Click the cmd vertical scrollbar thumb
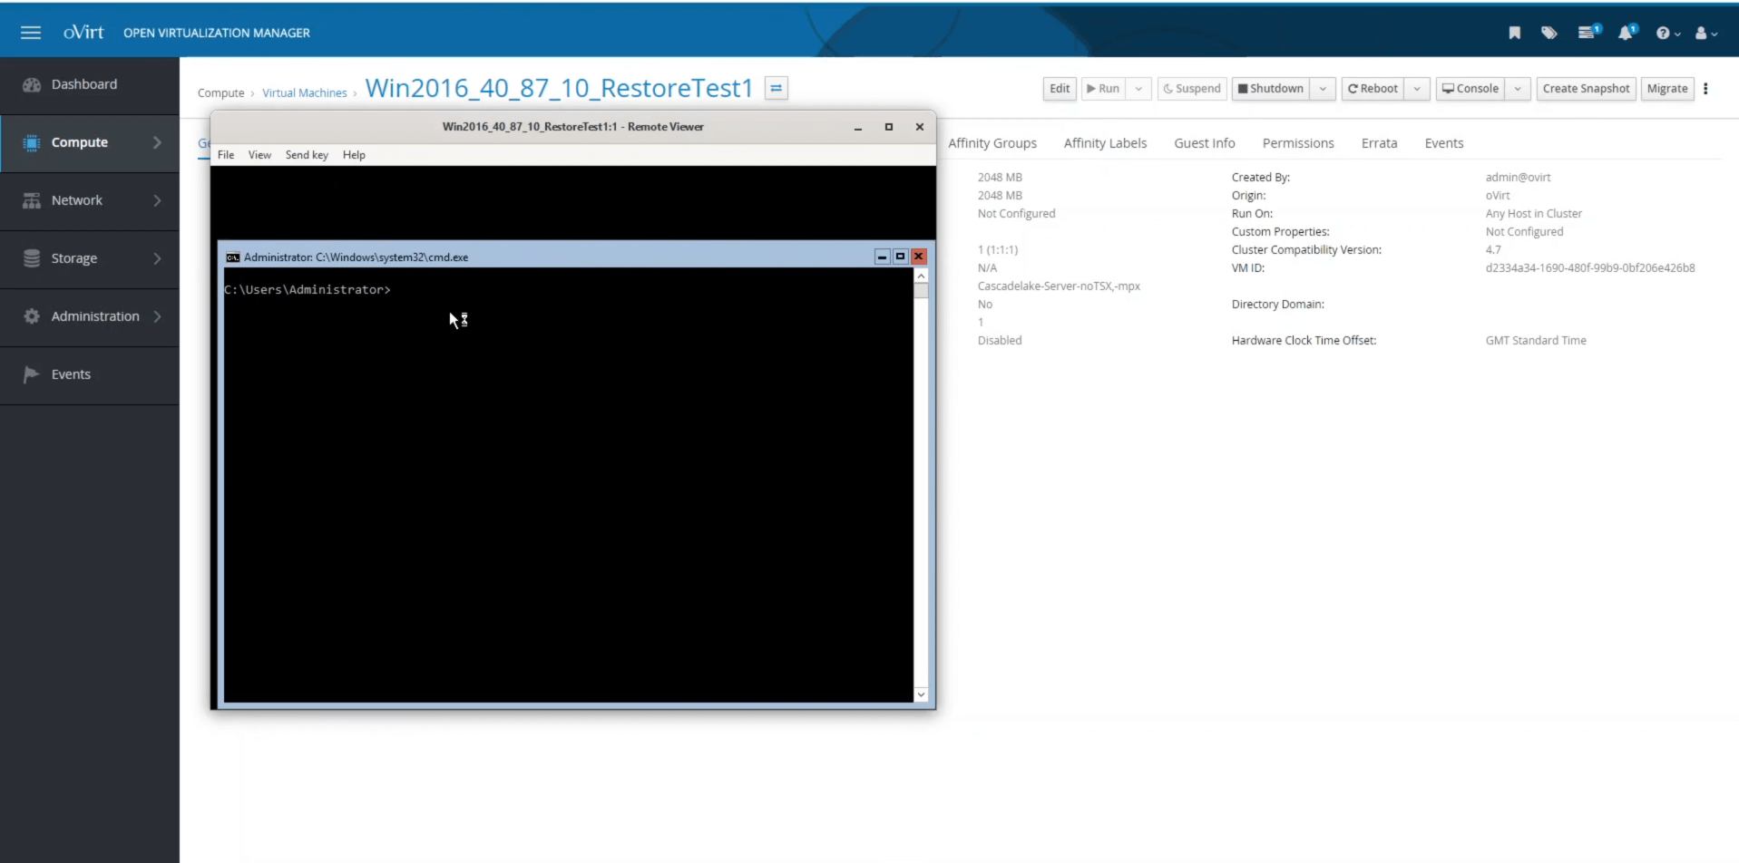Viewport: 1739px width, 863px height. click(921, 290)
